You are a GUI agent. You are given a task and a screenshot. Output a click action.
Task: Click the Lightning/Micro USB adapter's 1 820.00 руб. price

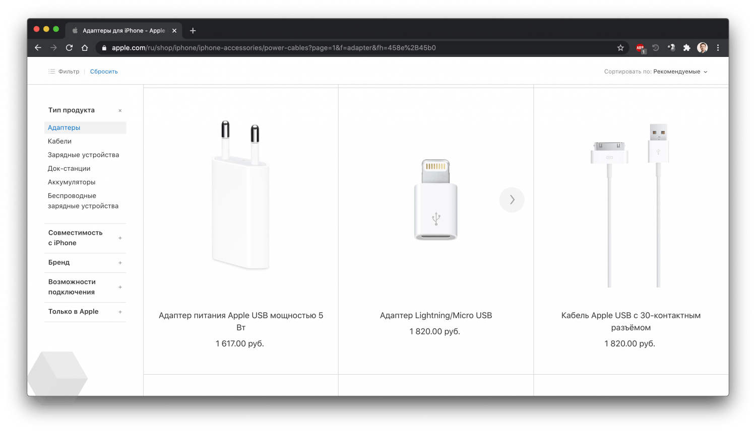pyautogui.click(x=435, y=332)
